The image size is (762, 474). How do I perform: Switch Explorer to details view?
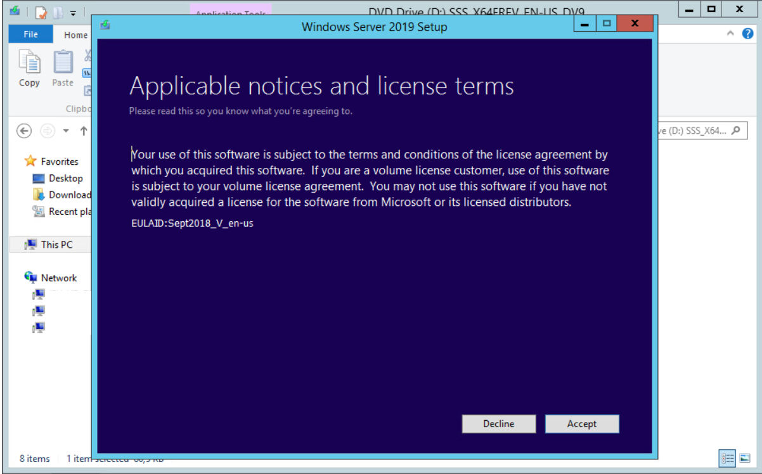[x=728, y=458]
